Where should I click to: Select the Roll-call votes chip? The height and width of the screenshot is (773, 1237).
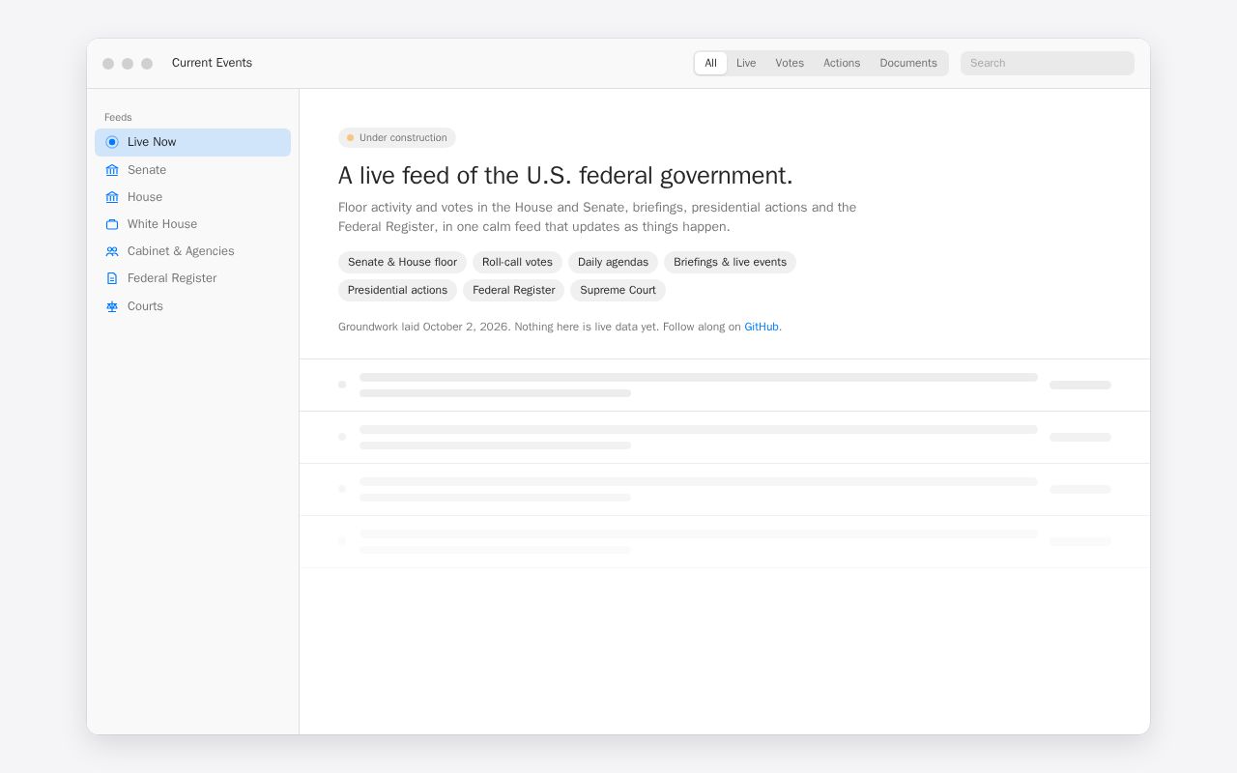pos(517,262)
